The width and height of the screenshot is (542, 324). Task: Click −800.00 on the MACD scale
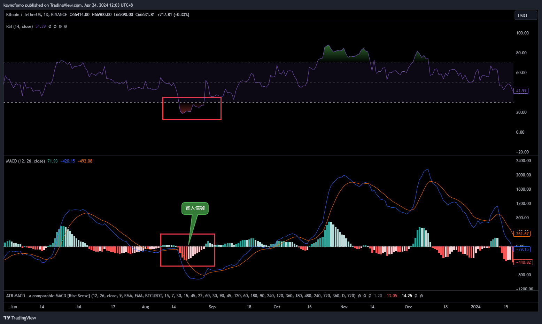[523, 275]
